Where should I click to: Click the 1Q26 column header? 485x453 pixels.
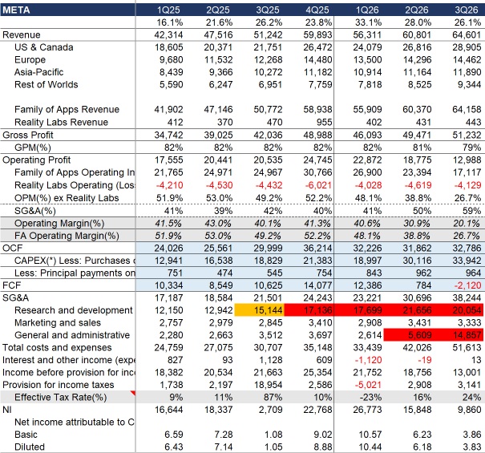(367, 10)
